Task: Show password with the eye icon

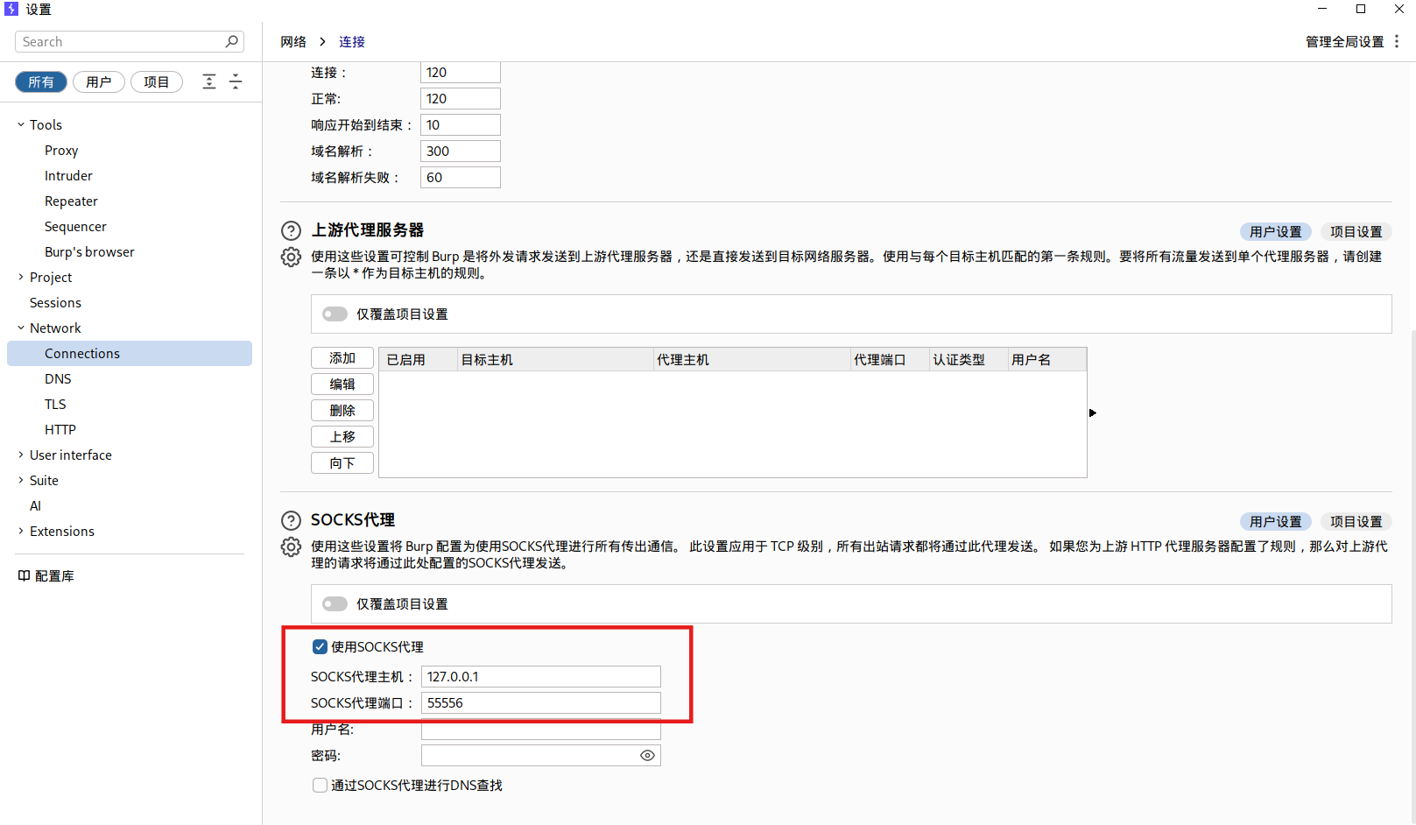Action: coord(647,756)
